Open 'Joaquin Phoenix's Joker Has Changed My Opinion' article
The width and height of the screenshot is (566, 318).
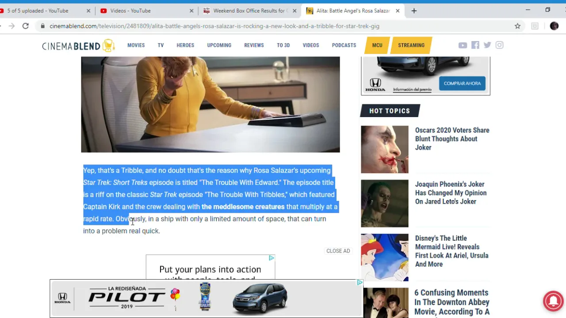tap(451, 193)
